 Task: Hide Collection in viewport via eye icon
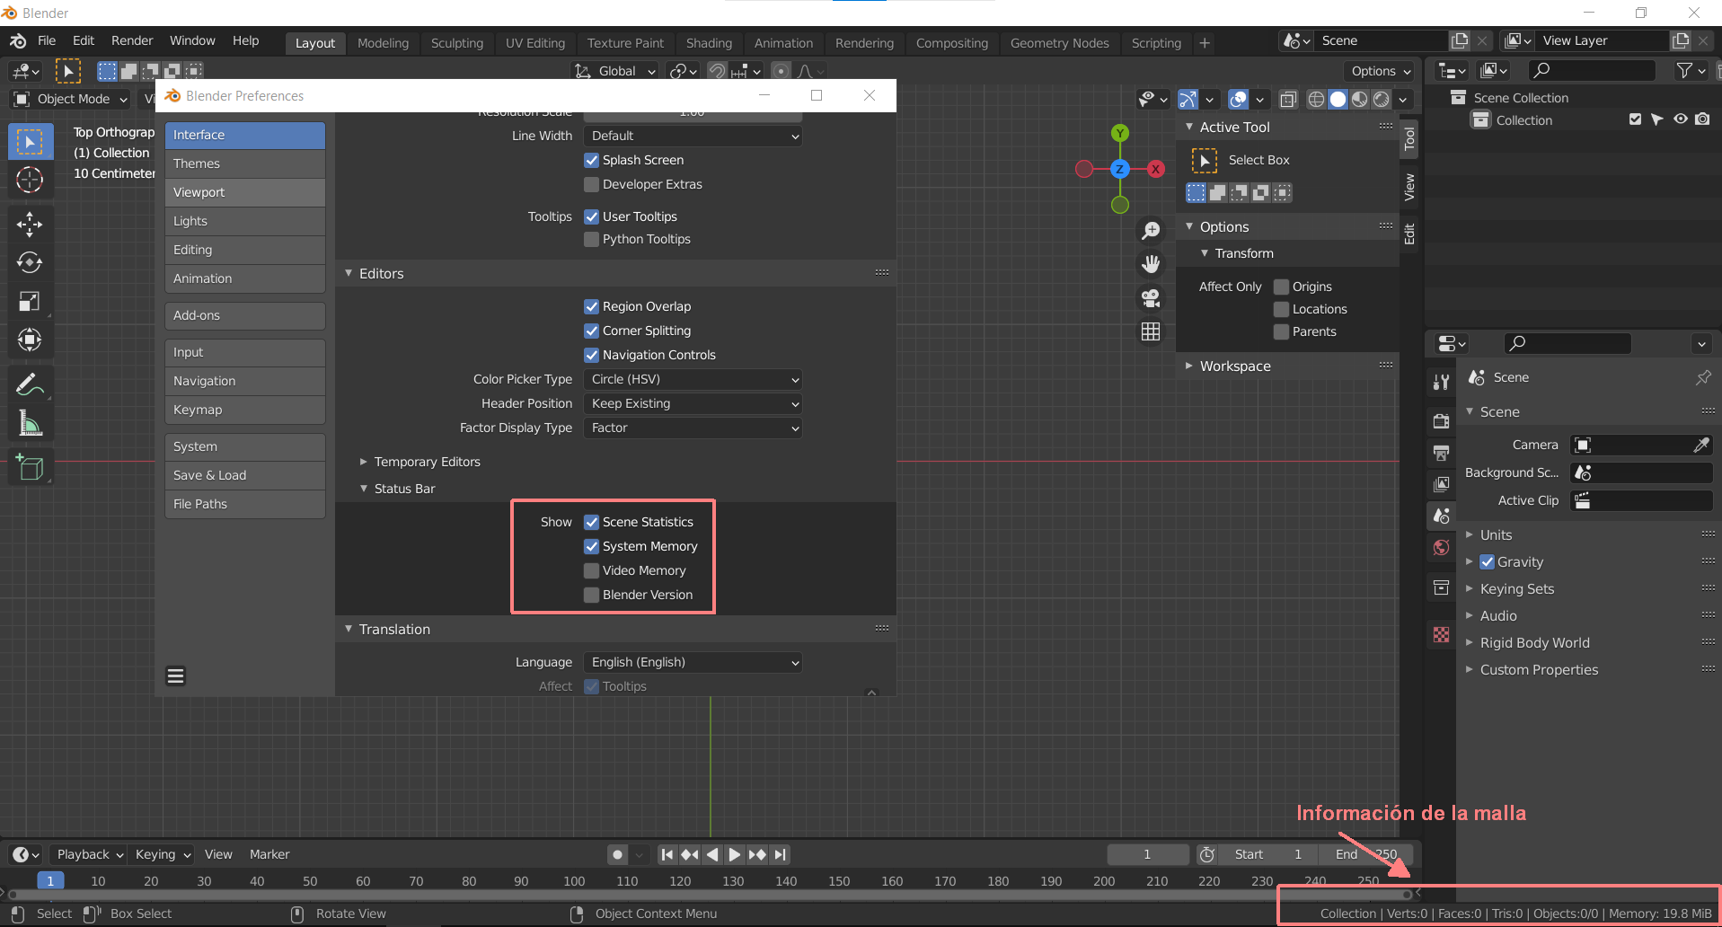pos(1681,119)
